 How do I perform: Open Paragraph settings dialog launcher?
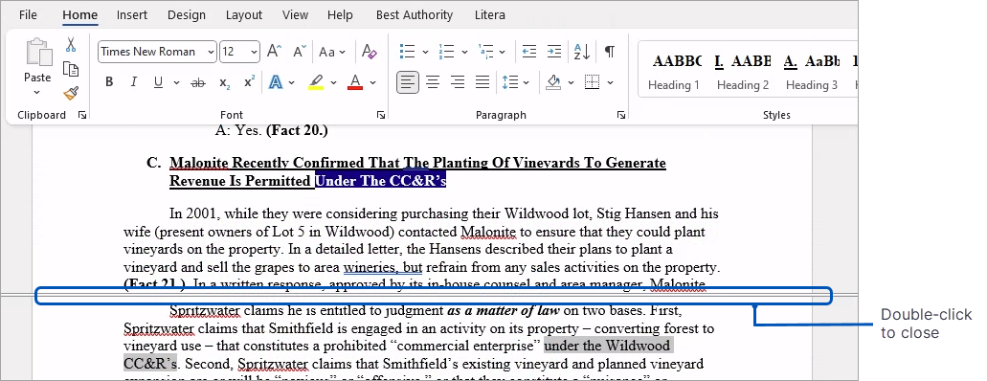621,115
